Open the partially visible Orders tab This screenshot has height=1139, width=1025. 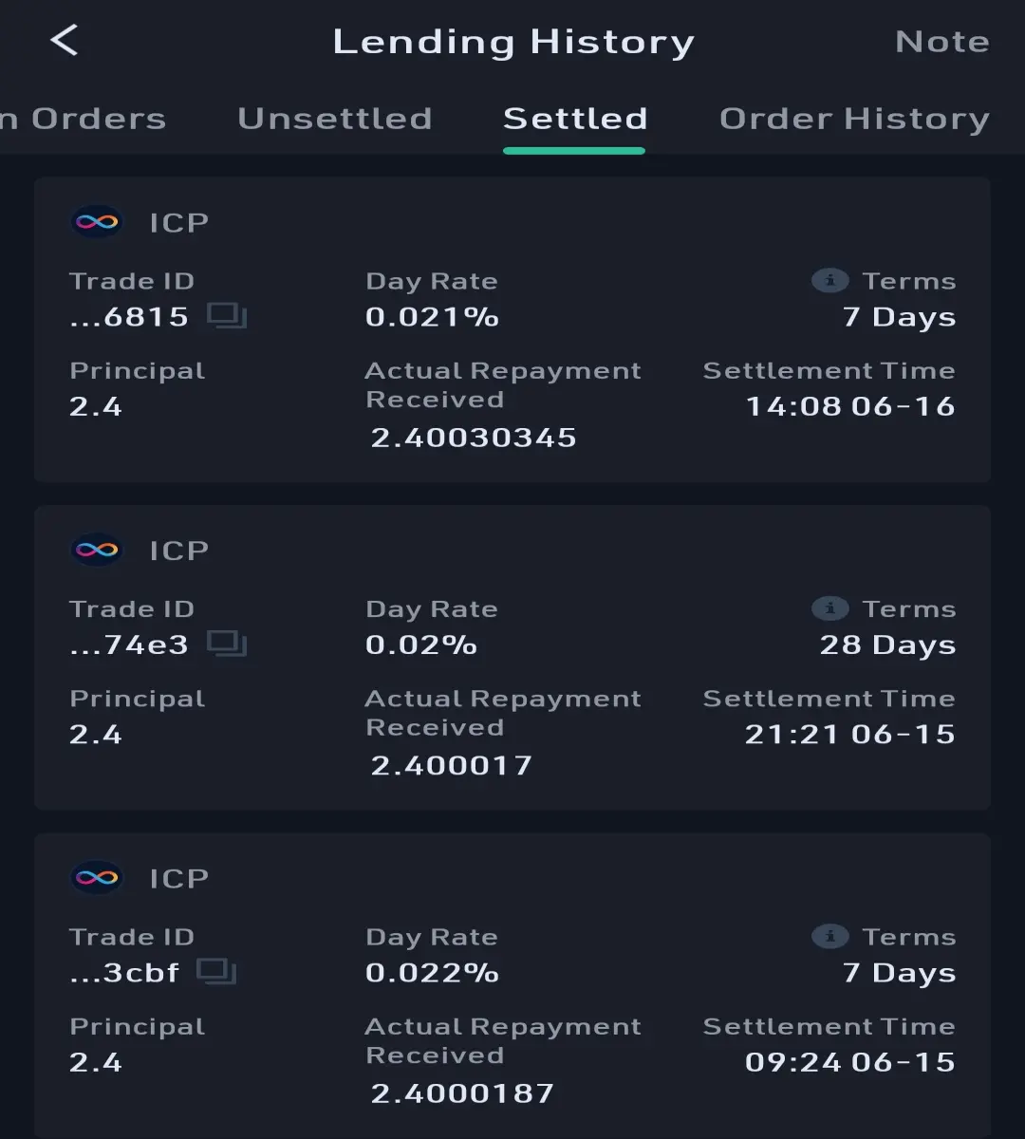coord(83,119)
